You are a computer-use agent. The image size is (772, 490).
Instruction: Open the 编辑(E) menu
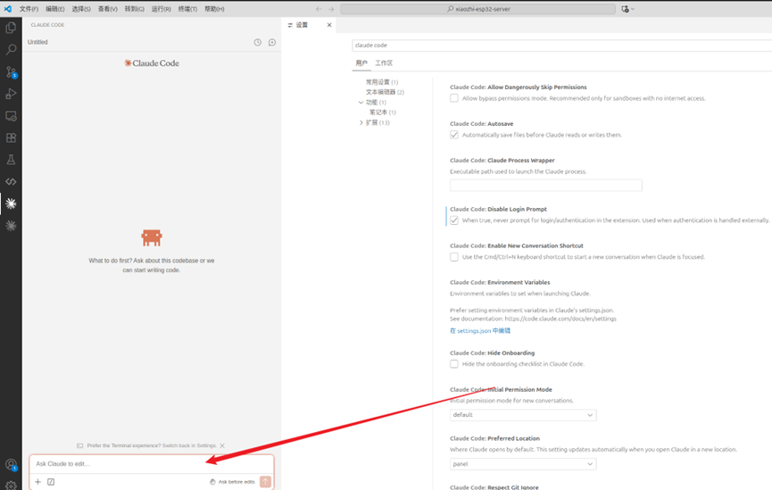pos(55,9)
